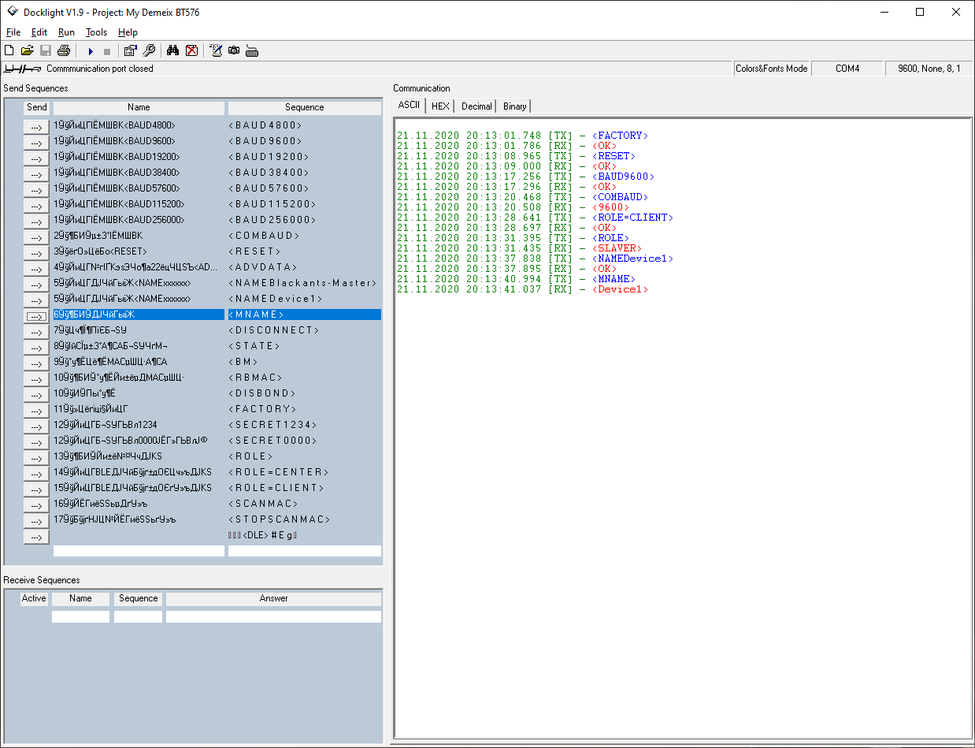975x748 pixels.
Task: Open project via folder toolbar icon
Action: point(28,50)
